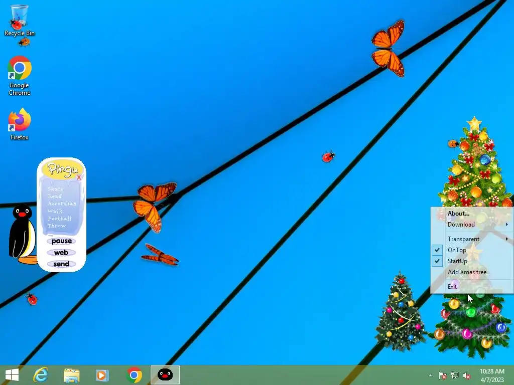This screenshot has width=514, height=385.
Task: Click the gold star topping the upper Christmas tree
Action: point(474,124)
